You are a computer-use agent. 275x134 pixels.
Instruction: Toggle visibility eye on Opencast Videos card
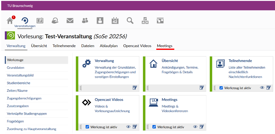coord(128,127)
